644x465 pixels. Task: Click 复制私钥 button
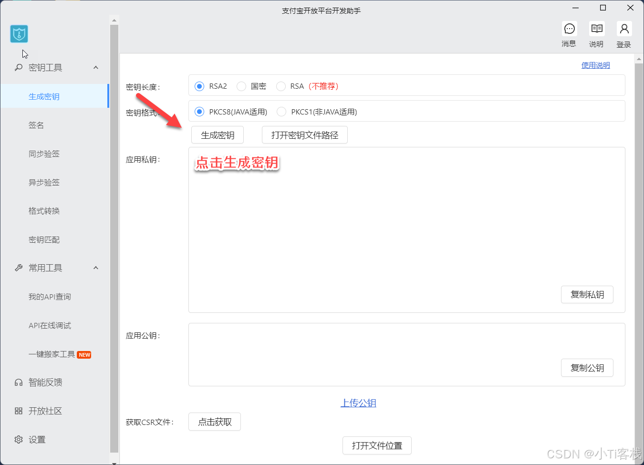[x=587, y=295]
